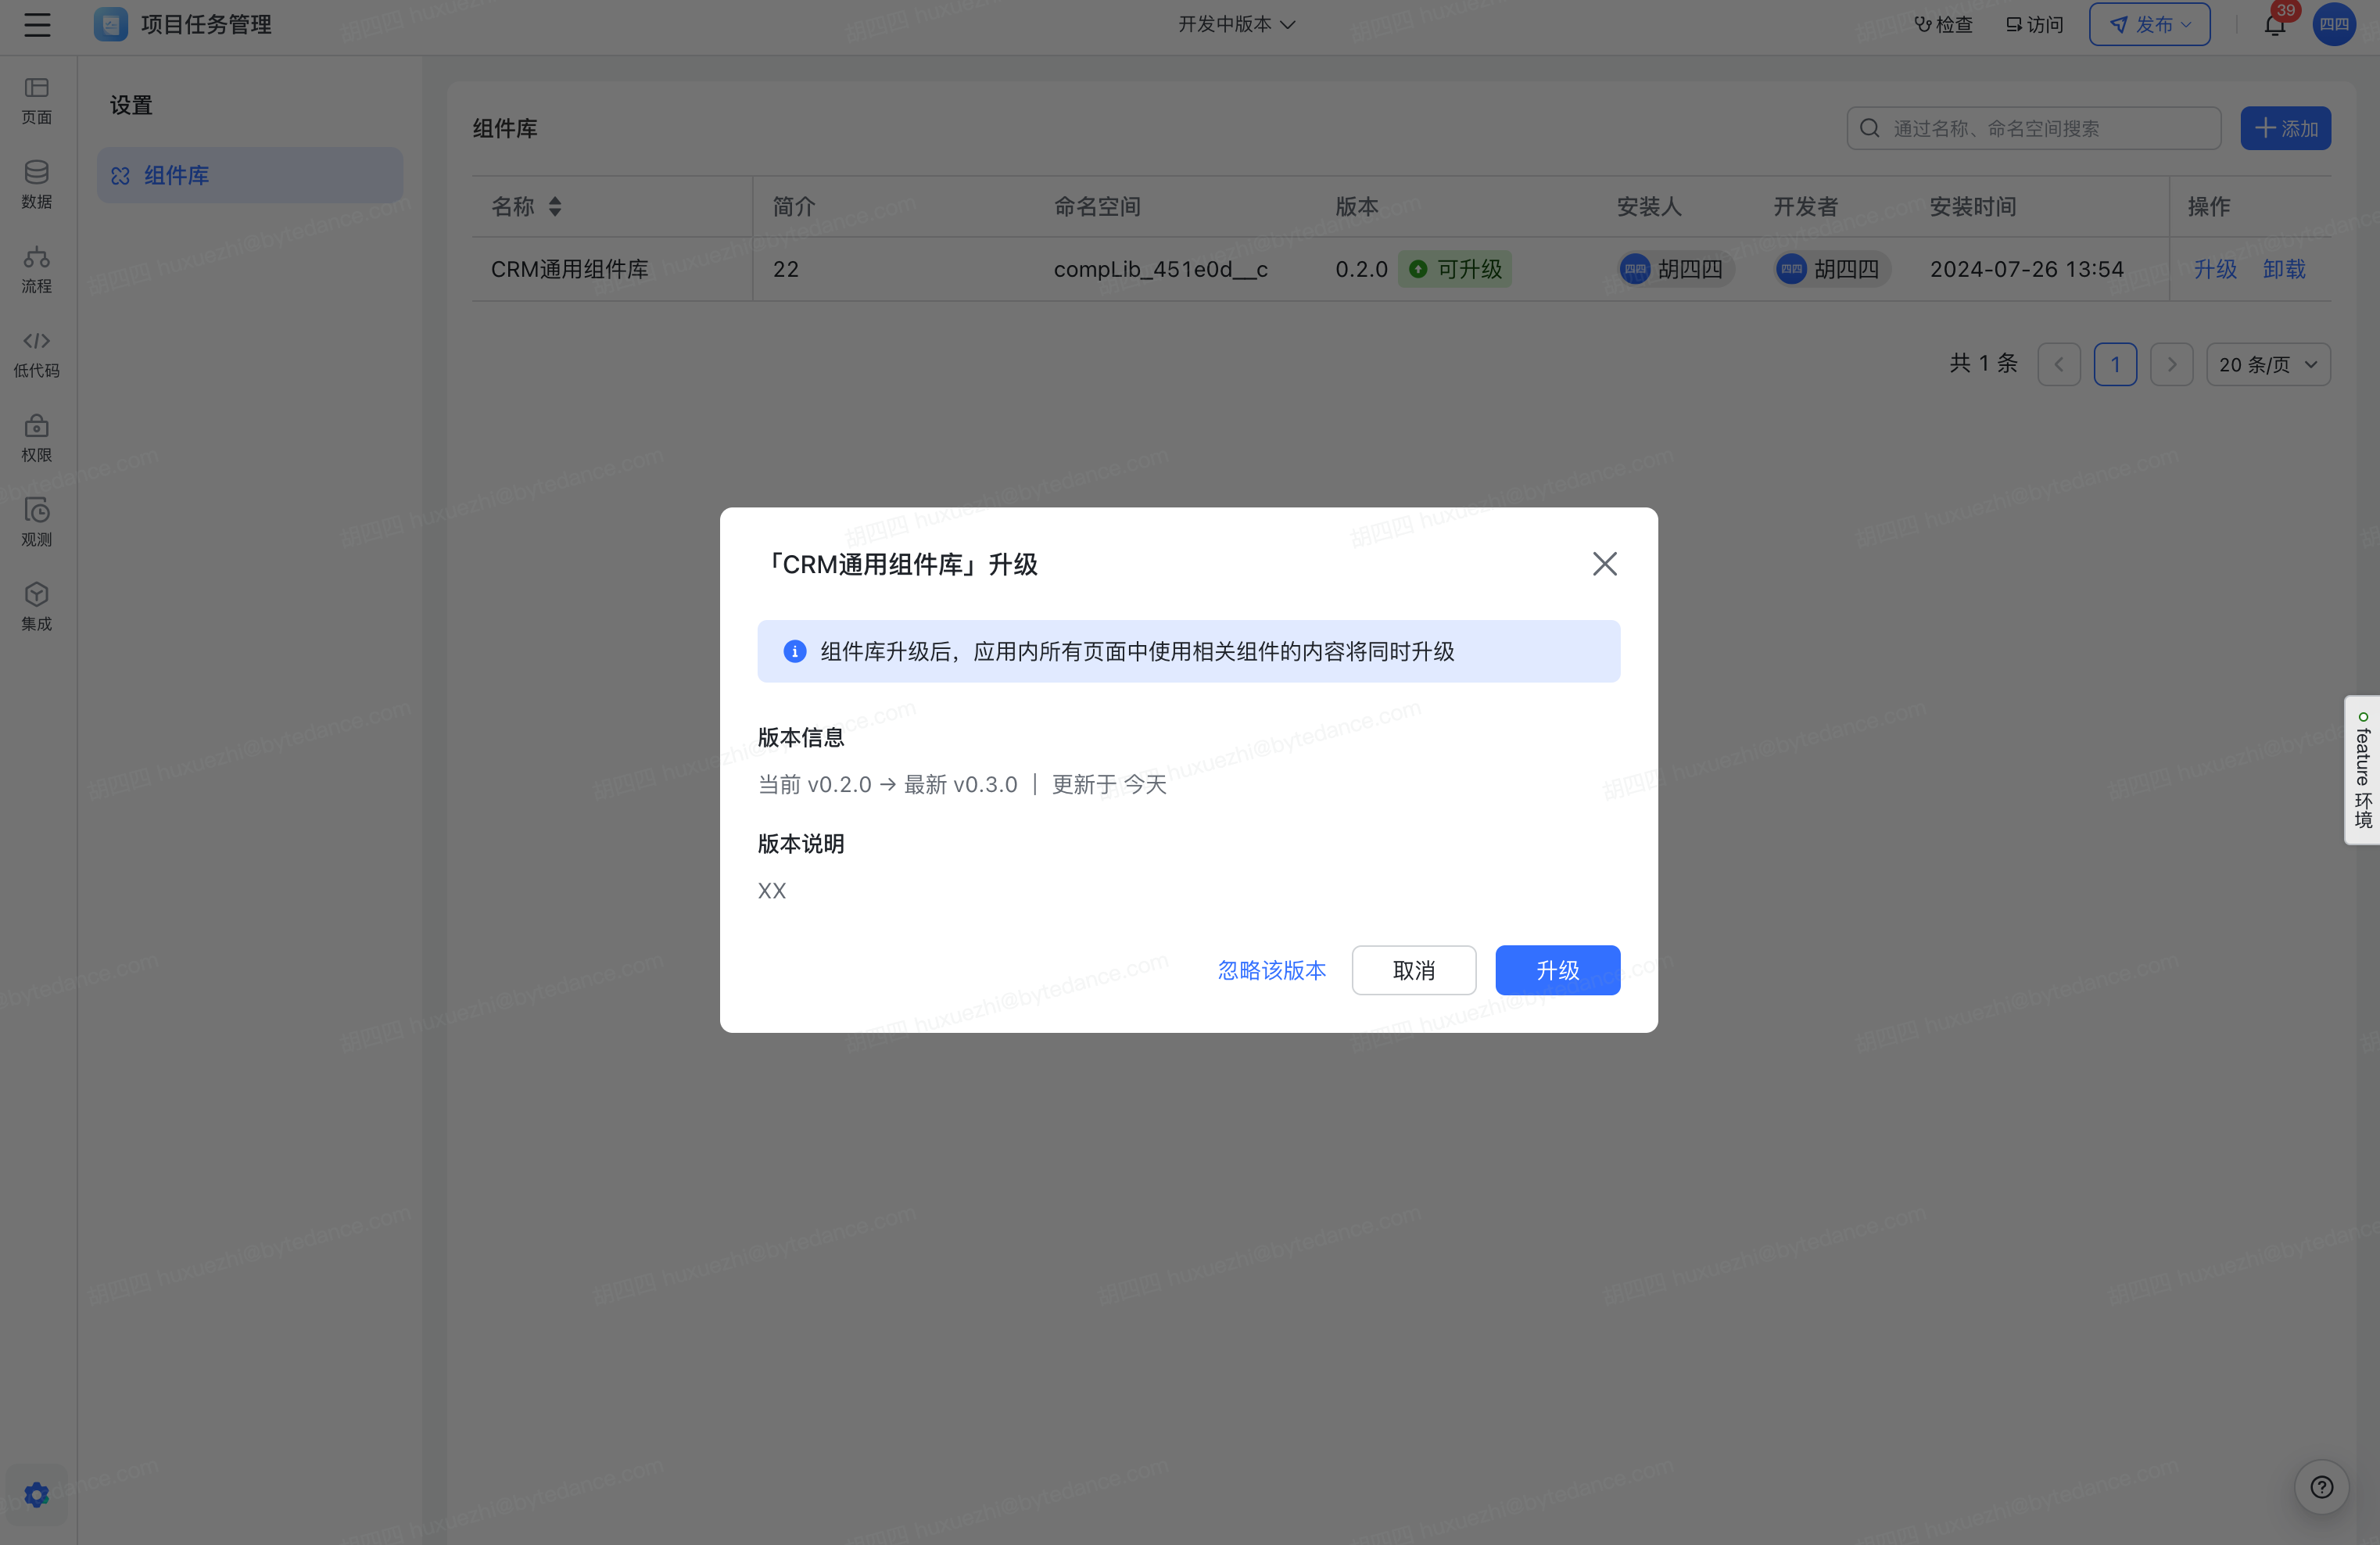Click the 取消 button in the dialog
The height and width of the screenshot is (1545, 2380).
(x=1413, y=970)
